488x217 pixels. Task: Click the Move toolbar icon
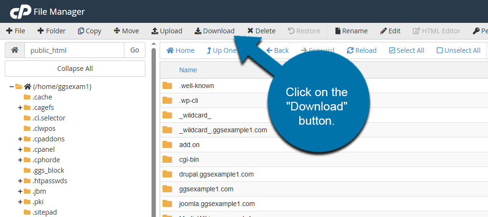(117, 31)
